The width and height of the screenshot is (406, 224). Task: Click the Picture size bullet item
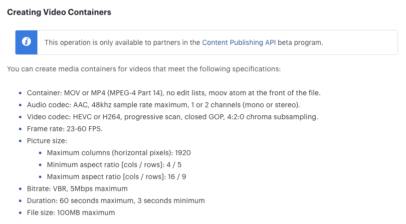point(47,141)
